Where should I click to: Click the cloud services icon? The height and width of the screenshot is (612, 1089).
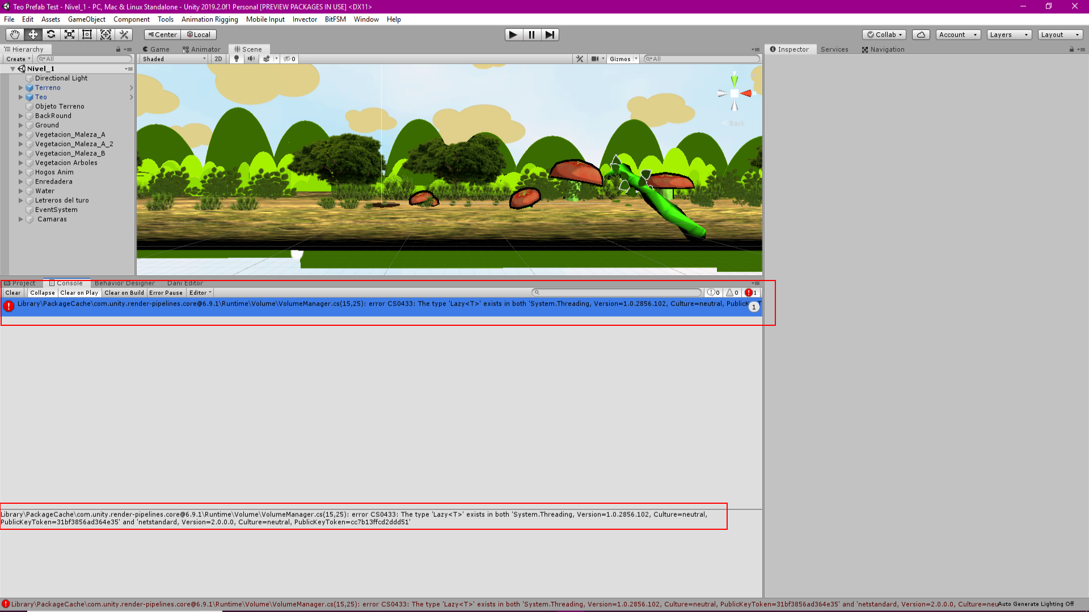tap(921, 35)
